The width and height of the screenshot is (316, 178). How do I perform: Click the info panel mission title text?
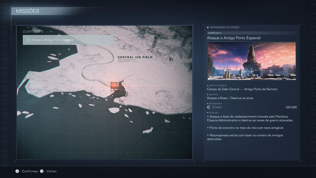234,38
